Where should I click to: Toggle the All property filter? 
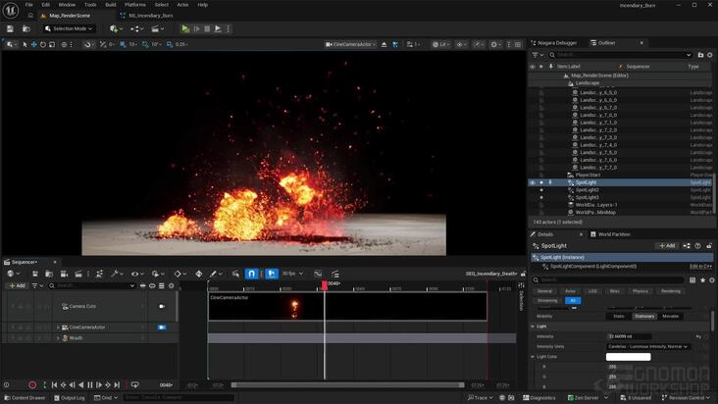coord(573,301)
